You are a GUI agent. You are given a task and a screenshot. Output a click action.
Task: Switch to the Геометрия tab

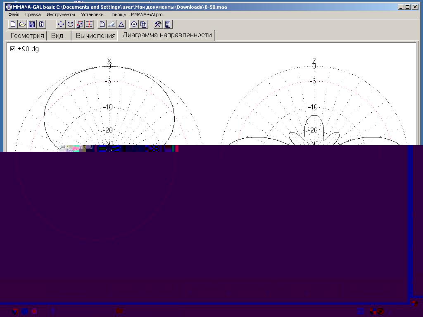coord(27,35)
